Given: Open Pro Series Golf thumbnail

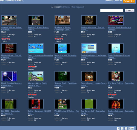Looking at the screenshot, I should coord(89,104).
